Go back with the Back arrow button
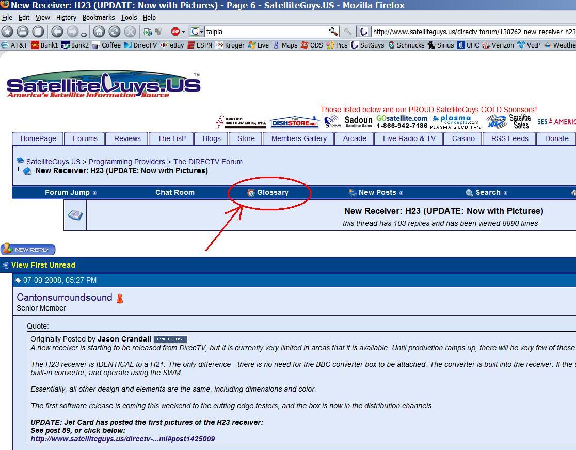The image size is (576, 450). 57,32
